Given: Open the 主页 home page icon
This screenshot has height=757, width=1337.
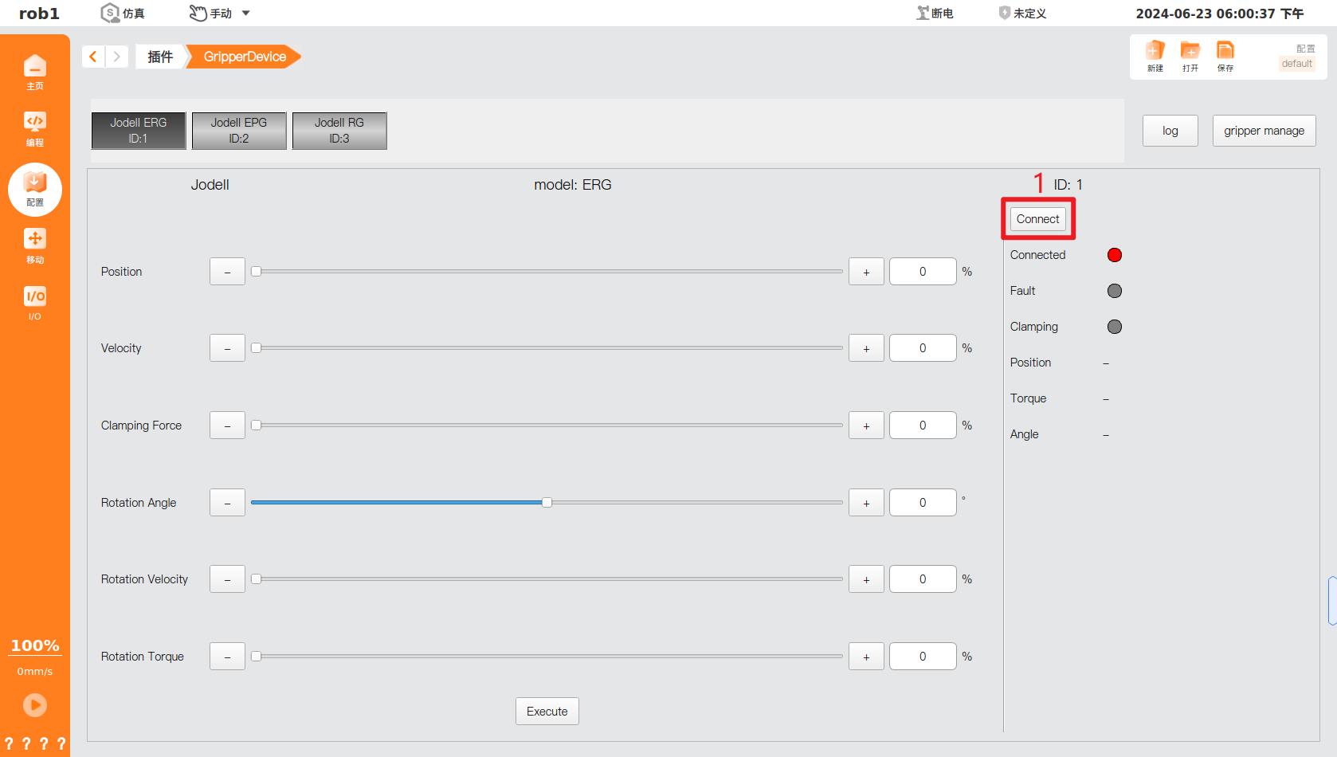Looking at the screenshot, I should 35,71.
